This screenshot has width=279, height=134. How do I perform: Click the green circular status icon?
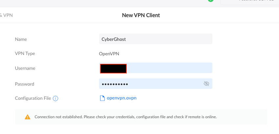(x=211, y=1)
